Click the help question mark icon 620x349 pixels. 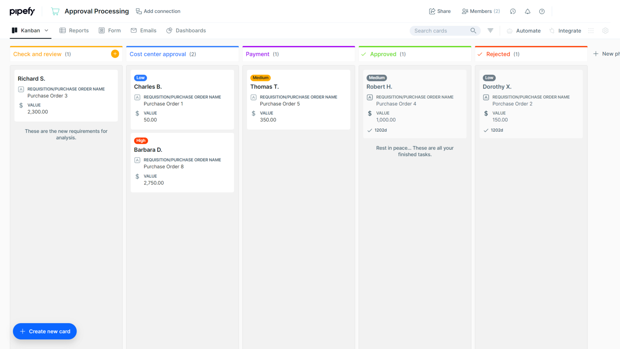[x=542, y=11]
